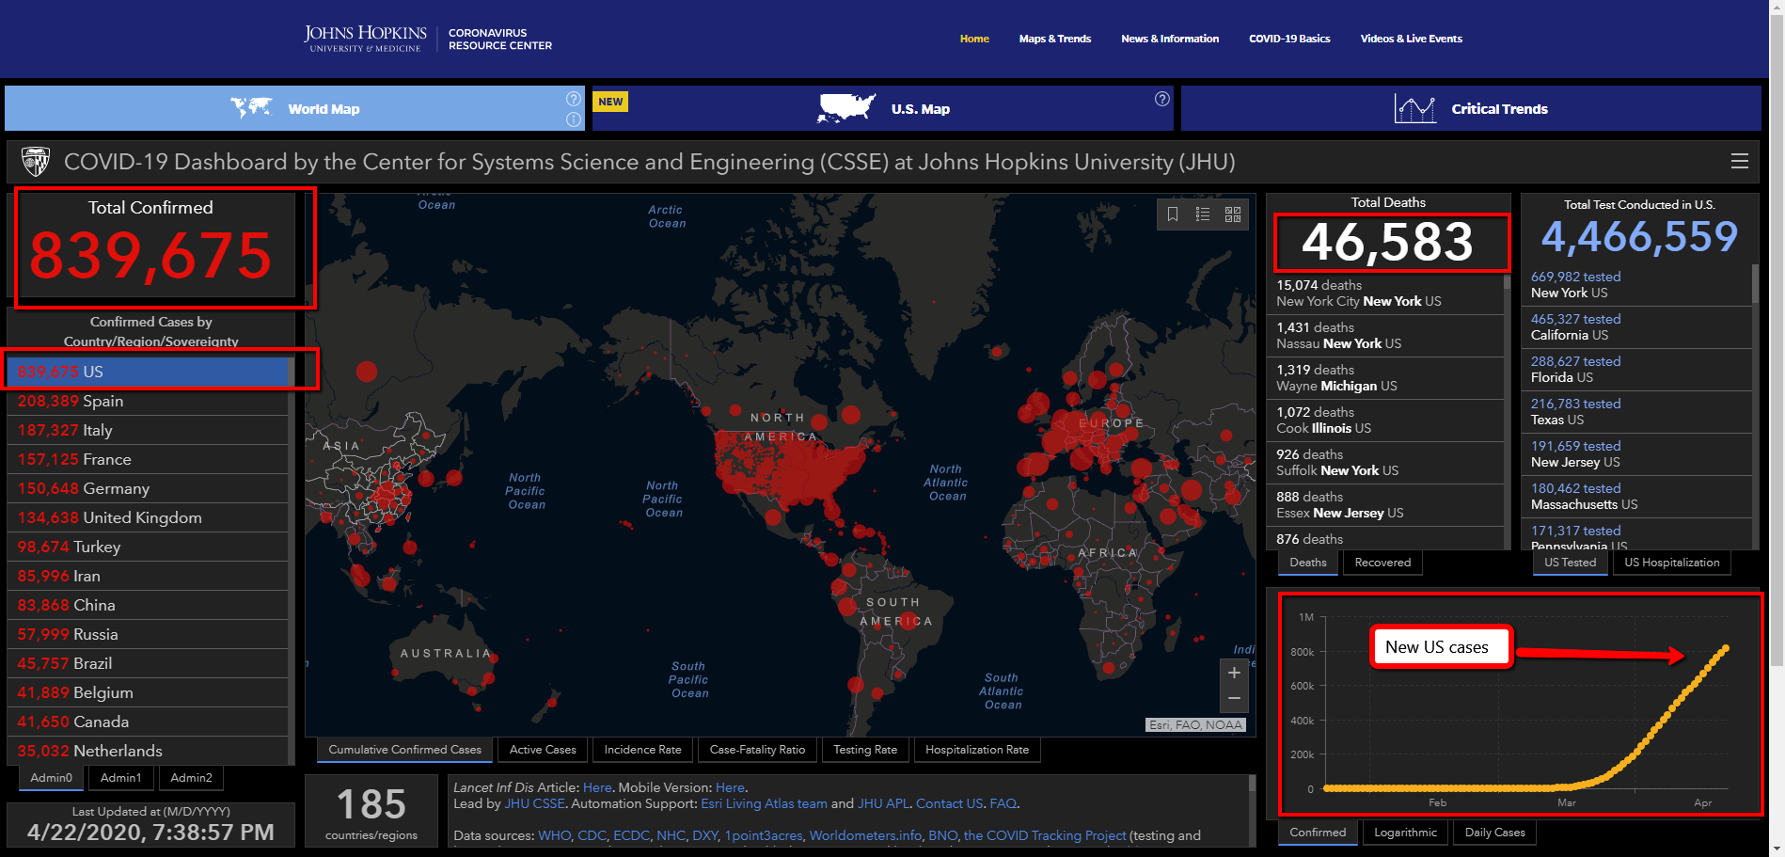Open the COVID Tracking Project link

[1045, 835]
